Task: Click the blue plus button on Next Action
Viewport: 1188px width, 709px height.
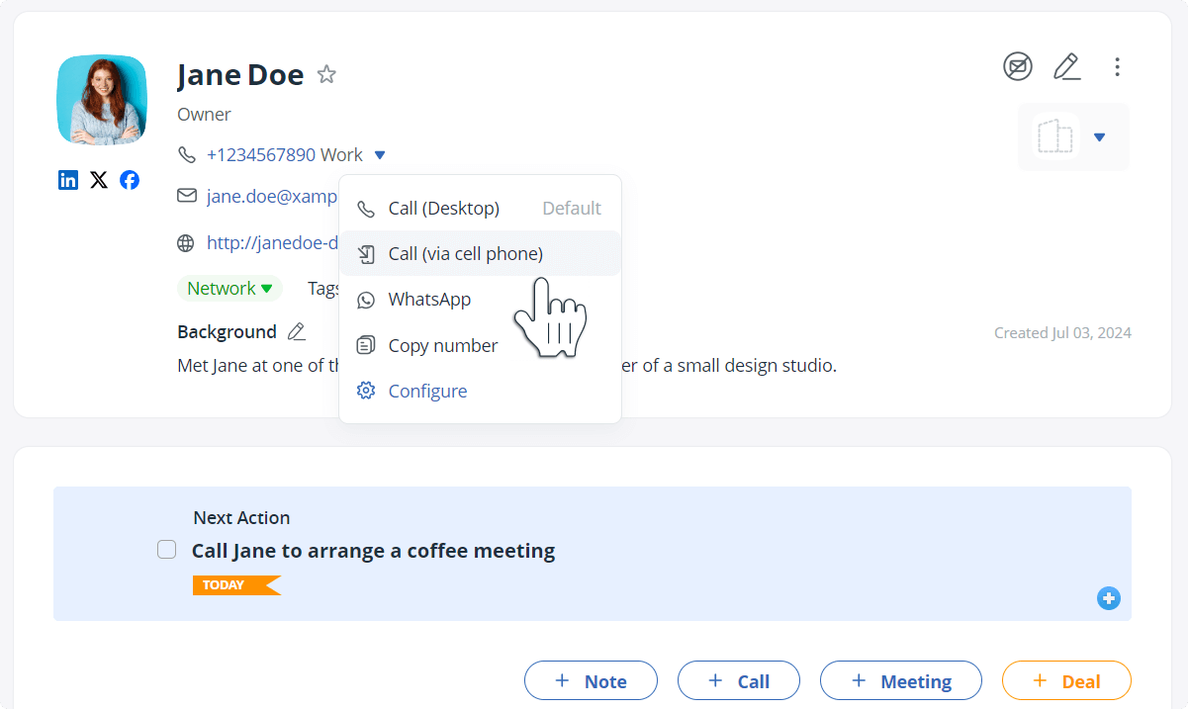Action: tap(1108, 598)
